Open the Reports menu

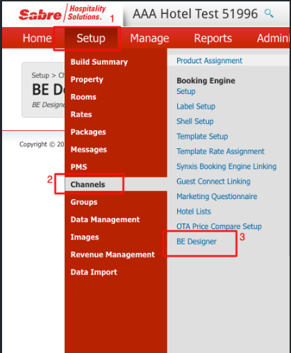213,38
